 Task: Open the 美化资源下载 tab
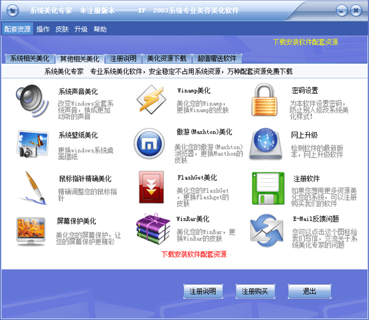[x=167, y=59]
